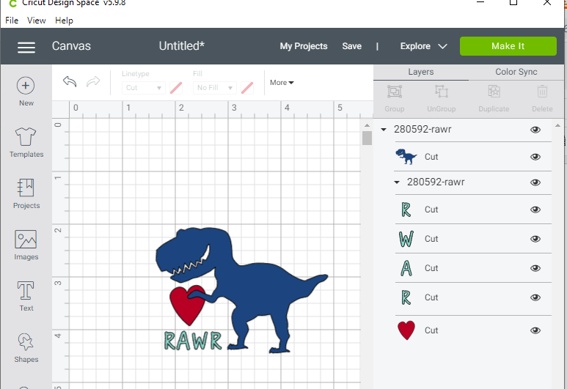Expand the More toolbar options

(x=282, y=82)
